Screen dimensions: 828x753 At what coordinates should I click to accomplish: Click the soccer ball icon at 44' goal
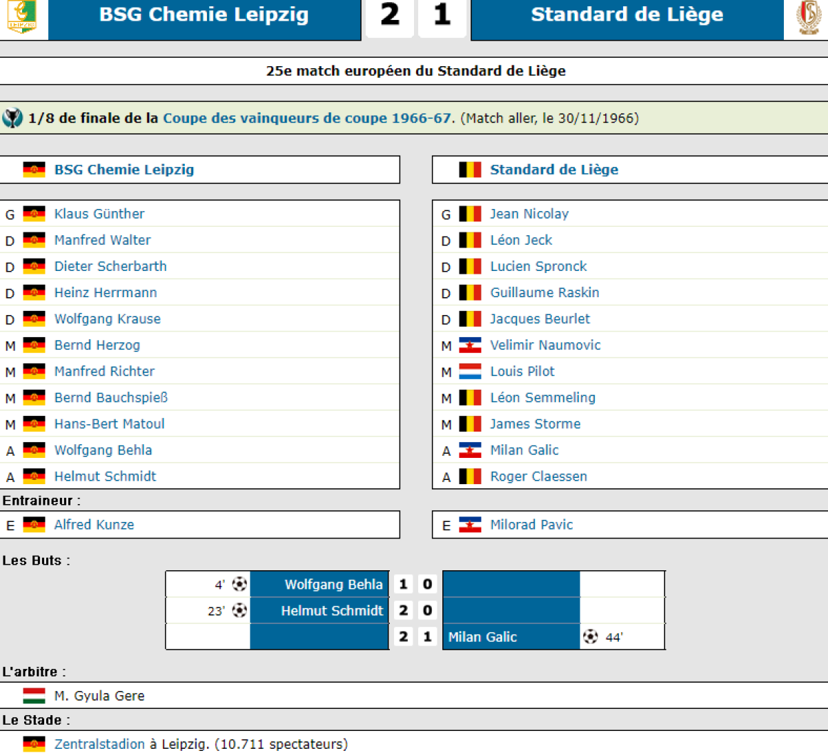[591, 636]
